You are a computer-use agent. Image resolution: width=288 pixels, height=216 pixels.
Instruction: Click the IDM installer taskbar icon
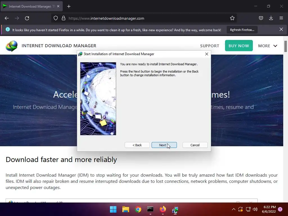[175, 209]
